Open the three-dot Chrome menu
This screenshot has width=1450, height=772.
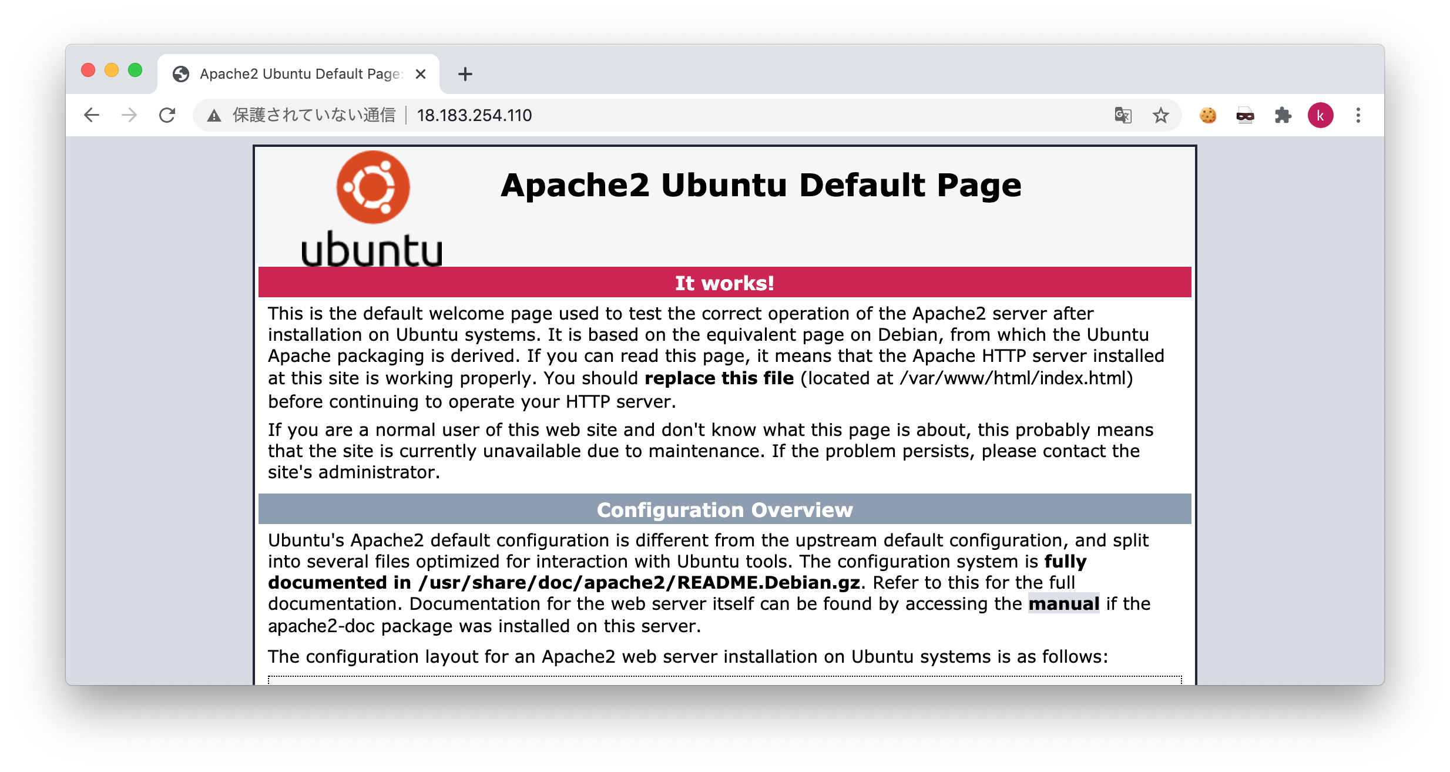point(1358,115)
